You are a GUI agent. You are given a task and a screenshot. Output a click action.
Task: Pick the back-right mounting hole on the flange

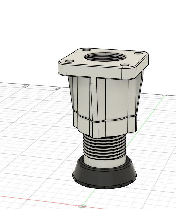click(x=138, y=53)
